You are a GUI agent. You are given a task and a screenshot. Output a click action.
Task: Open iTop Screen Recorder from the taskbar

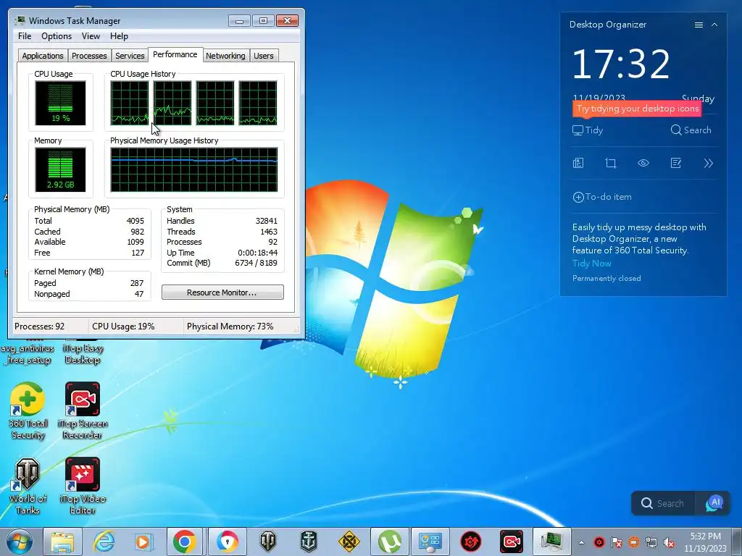pyautogui.click(x=512, y=542)
